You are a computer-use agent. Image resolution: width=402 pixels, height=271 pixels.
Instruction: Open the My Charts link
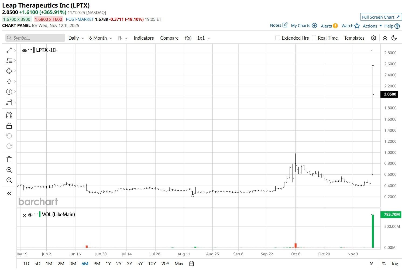pos(301,26)
